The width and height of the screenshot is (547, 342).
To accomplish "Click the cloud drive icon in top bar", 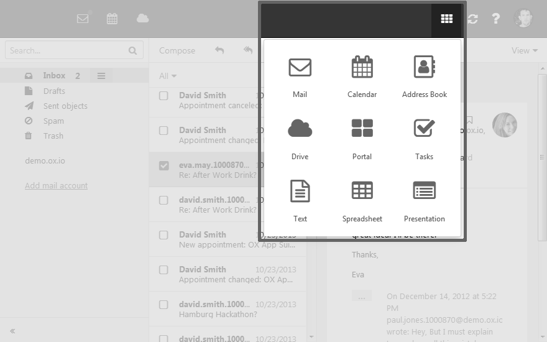I will coord(143,18).
